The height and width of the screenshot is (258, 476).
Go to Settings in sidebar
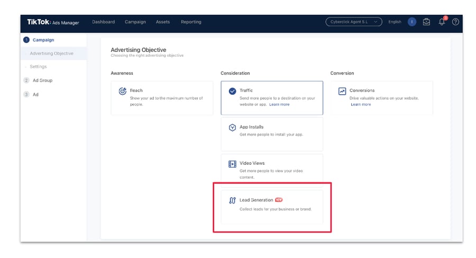click(38, 67)
